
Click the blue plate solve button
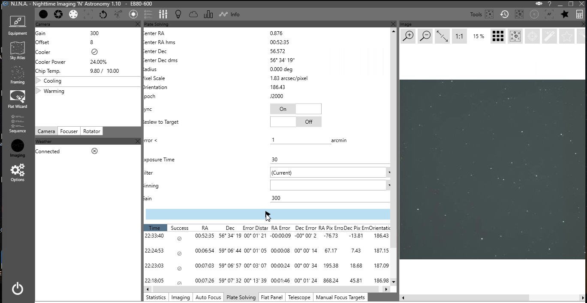(268, 214)
